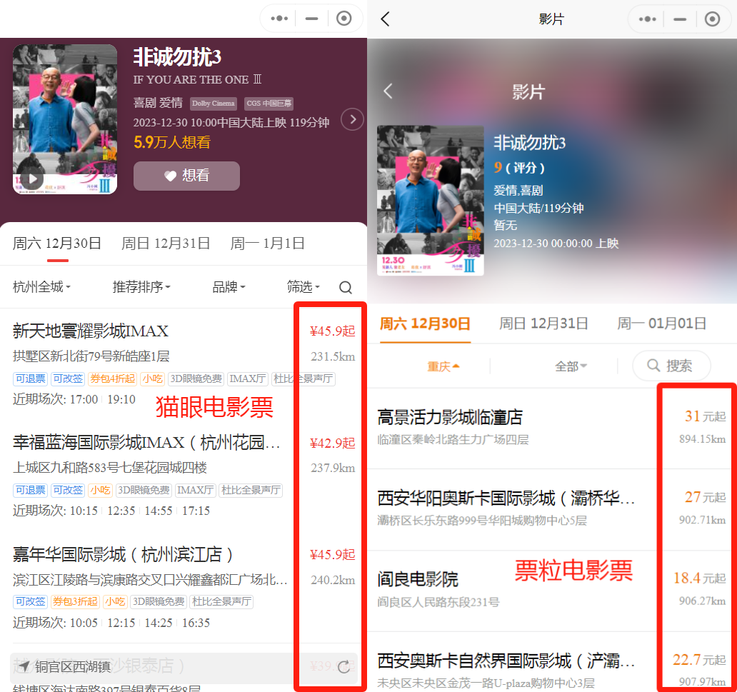Open the 阎良电影院 cinema listing

click(x=418, y=579)
